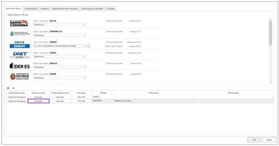Open the Equivalência entre insumos tab
279x146 pixels.
click(x=65, y=8)
